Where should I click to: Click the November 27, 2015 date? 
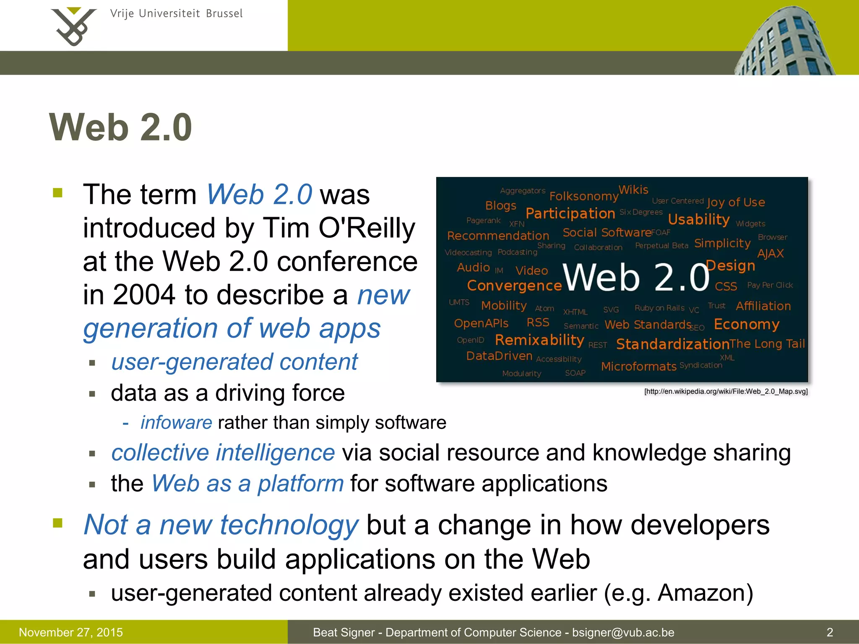click(x=71, y=632)
